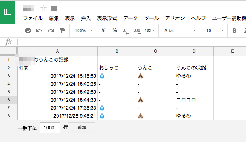Activate the paint format tool
The height and width of the screenshot is (142, 246).
[62, 30]
